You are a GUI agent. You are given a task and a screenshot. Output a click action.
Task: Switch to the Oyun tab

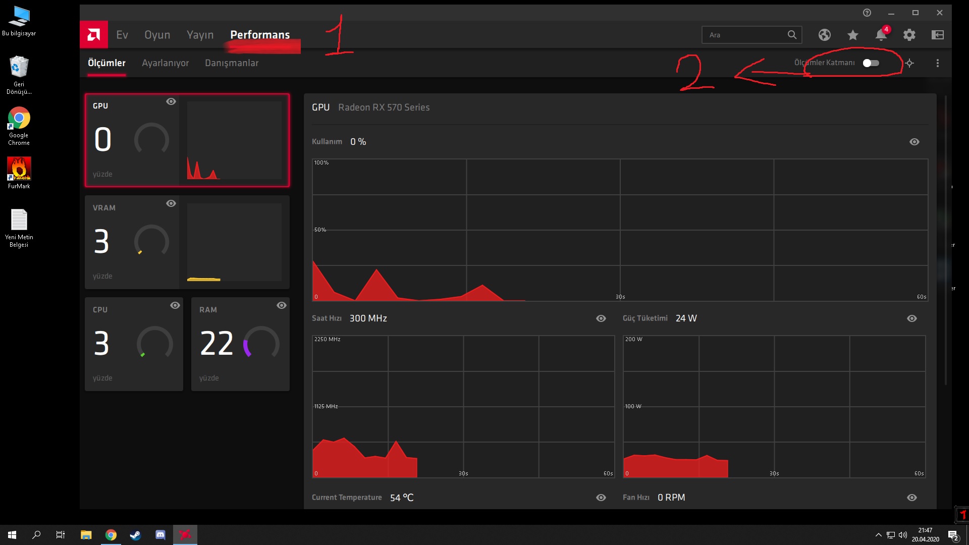(157, 35)
